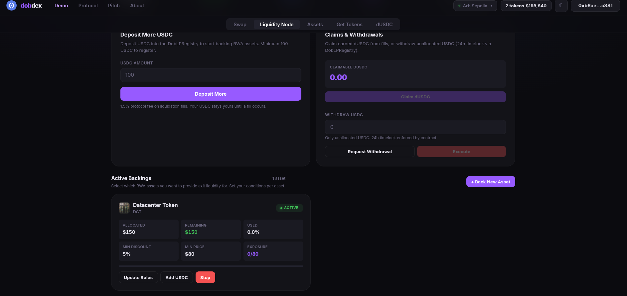Open the Protocol menu item
The height and width of the screenshot is (296, 627).
[88, 6]
